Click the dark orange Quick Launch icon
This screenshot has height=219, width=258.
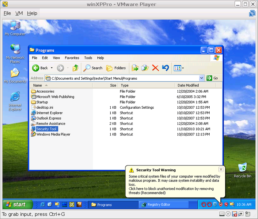click(79, 204)
